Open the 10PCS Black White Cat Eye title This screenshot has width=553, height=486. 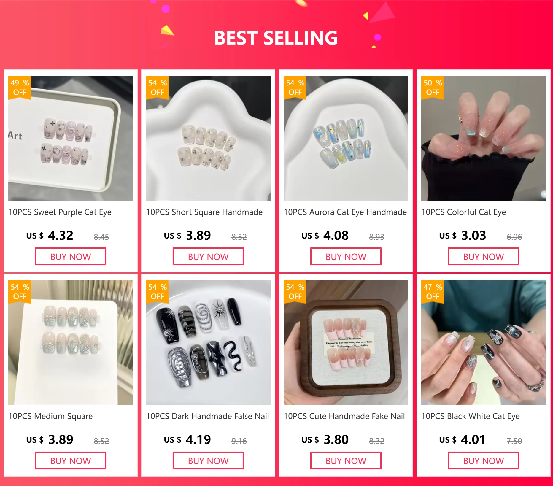click(x=471, y=416)
